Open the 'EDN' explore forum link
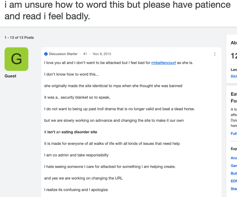 234,181
